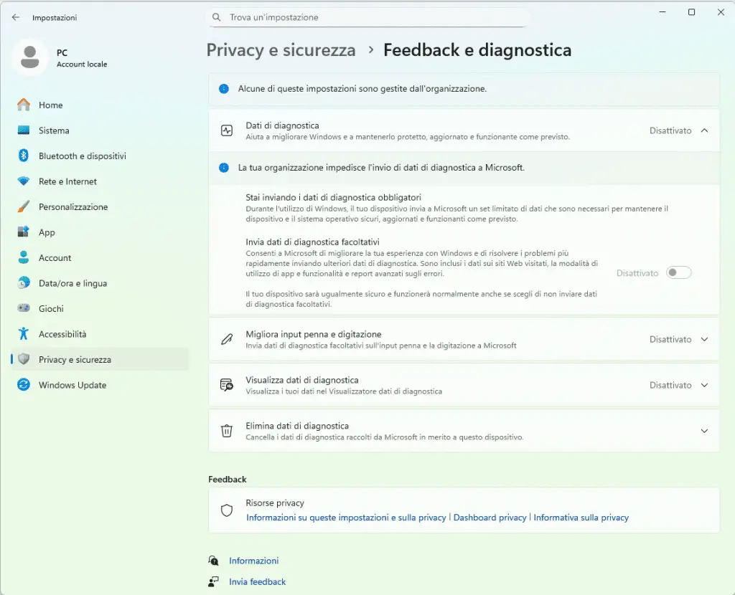Image resolution: width=735 pixels, height=595 pixels.
Task: Select Privacy e sicurezza in the breadcrumb
Action: 281,50
